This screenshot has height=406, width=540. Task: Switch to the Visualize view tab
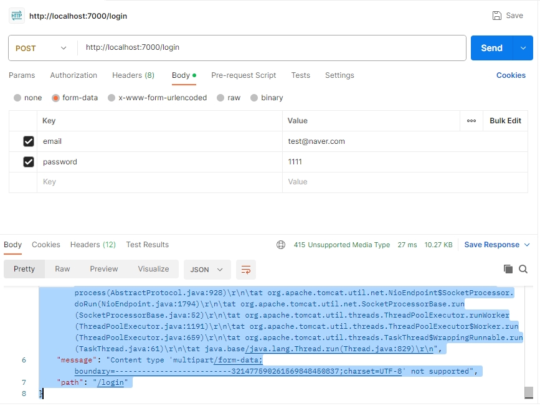[x=153, y=269]
